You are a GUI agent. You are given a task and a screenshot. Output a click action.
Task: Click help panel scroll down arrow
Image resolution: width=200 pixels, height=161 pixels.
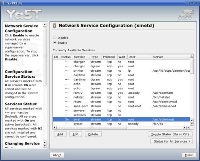tap(45, 146)
